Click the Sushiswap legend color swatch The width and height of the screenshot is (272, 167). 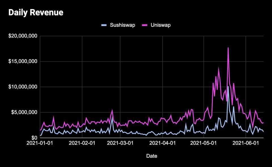(x=104, y=25)
